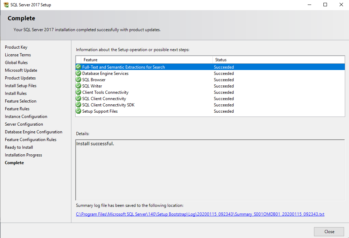Screen dimensions: 349x238
Task: Open the summary log file link
Action: point(200,214)
